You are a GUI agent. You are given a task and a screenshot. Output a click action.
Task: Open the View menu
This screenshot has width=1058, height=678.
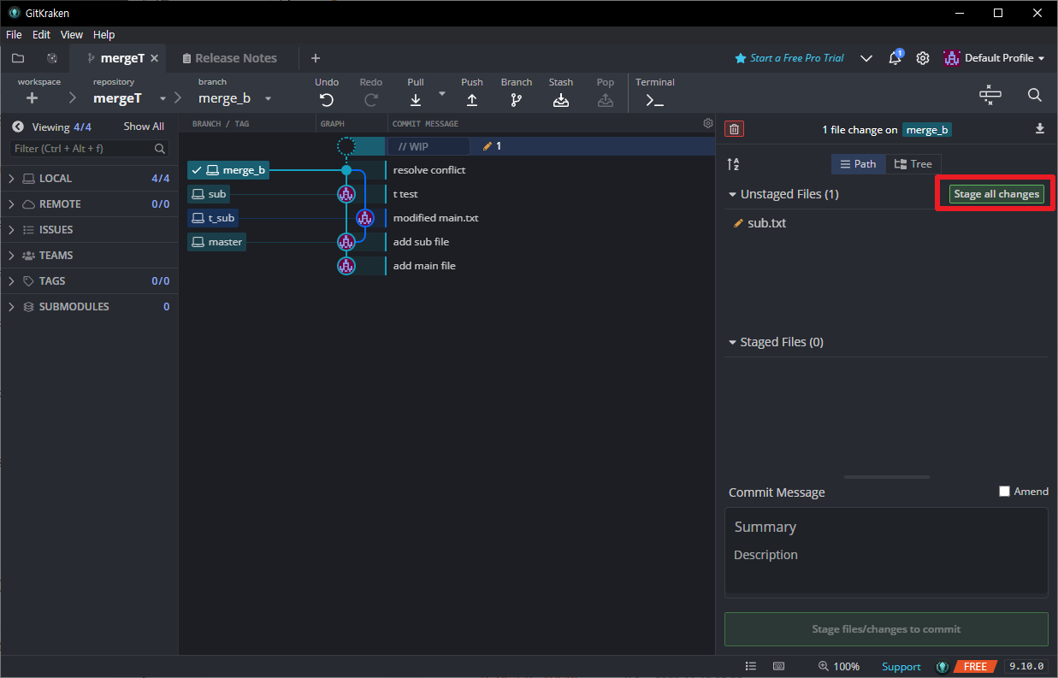pyautogui.click(x=72, y=35)
